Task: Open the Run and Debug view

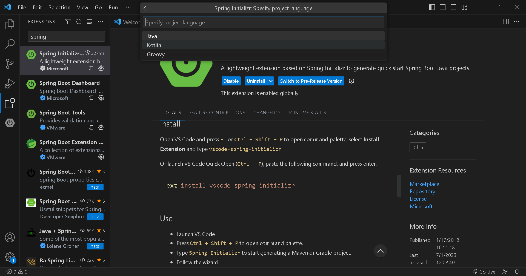Action: tap(10, 84)
